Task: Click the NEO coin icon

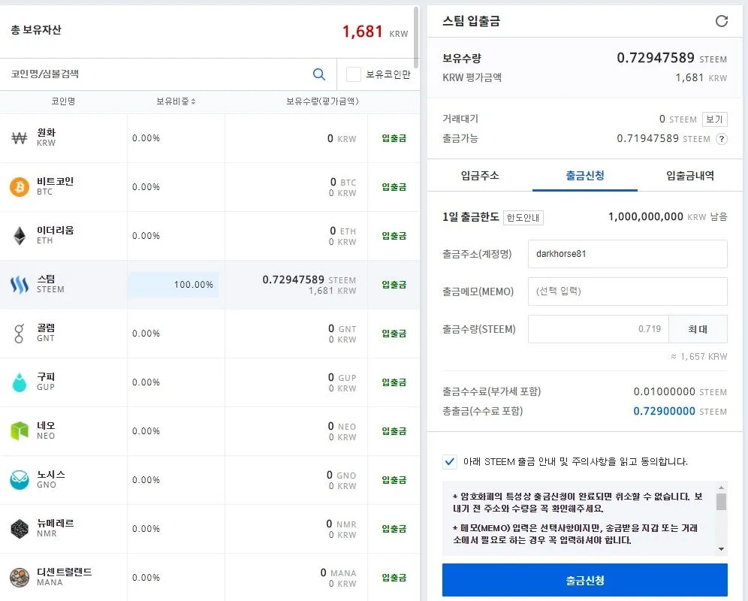Action: (20, 431)
